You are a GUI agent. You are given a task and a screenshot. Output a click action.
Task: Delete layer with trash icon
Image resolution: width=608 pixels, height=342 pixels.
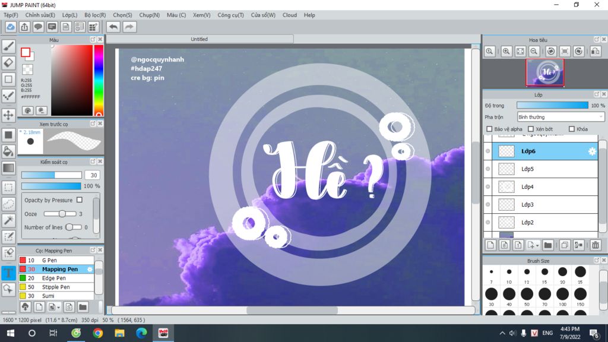click(596, 245)
